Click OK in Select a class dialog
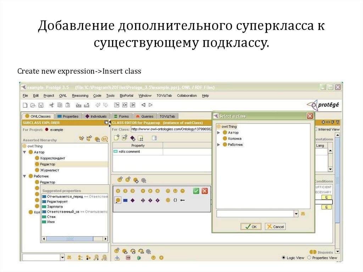Image resolution: width=363 pixels, height=272 pixels. (x=251, y=227)
